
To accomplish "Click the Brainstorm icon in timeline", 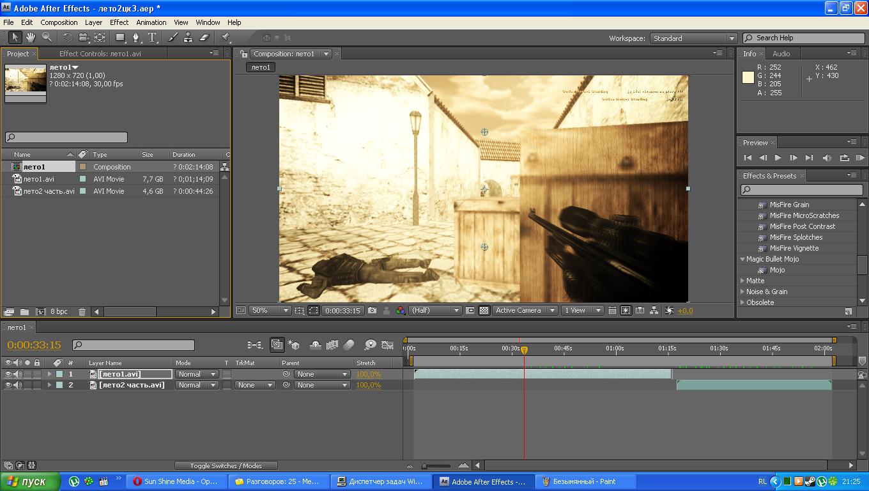I will [x=370, y=345].
